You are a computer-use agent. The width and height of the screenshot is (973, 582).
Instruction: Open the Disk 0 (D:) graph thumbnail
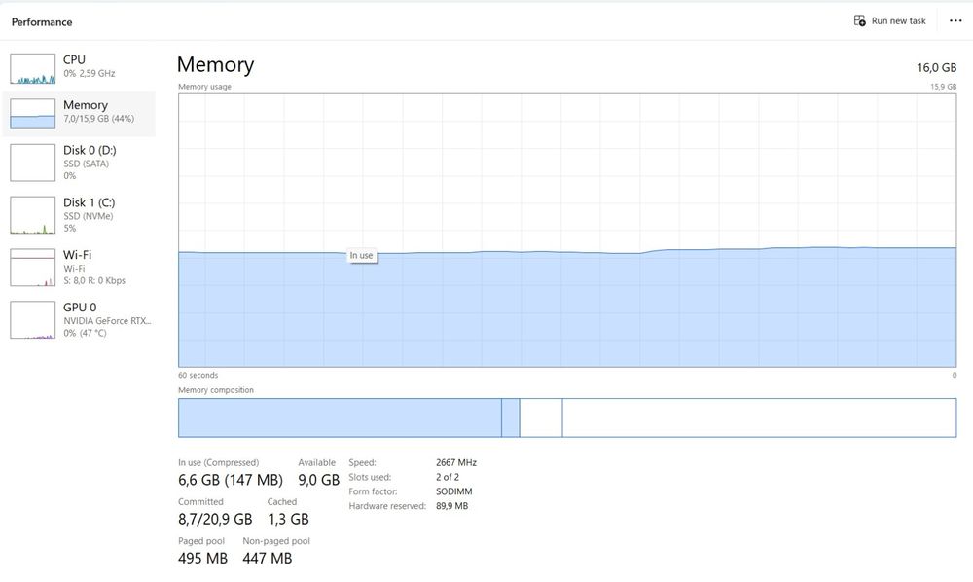32,163
